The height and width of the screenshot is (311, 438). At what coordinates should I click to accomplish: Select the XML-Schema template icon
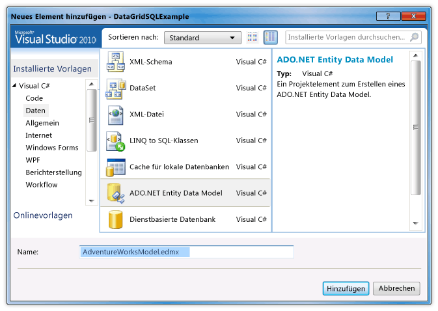[116, 62]
